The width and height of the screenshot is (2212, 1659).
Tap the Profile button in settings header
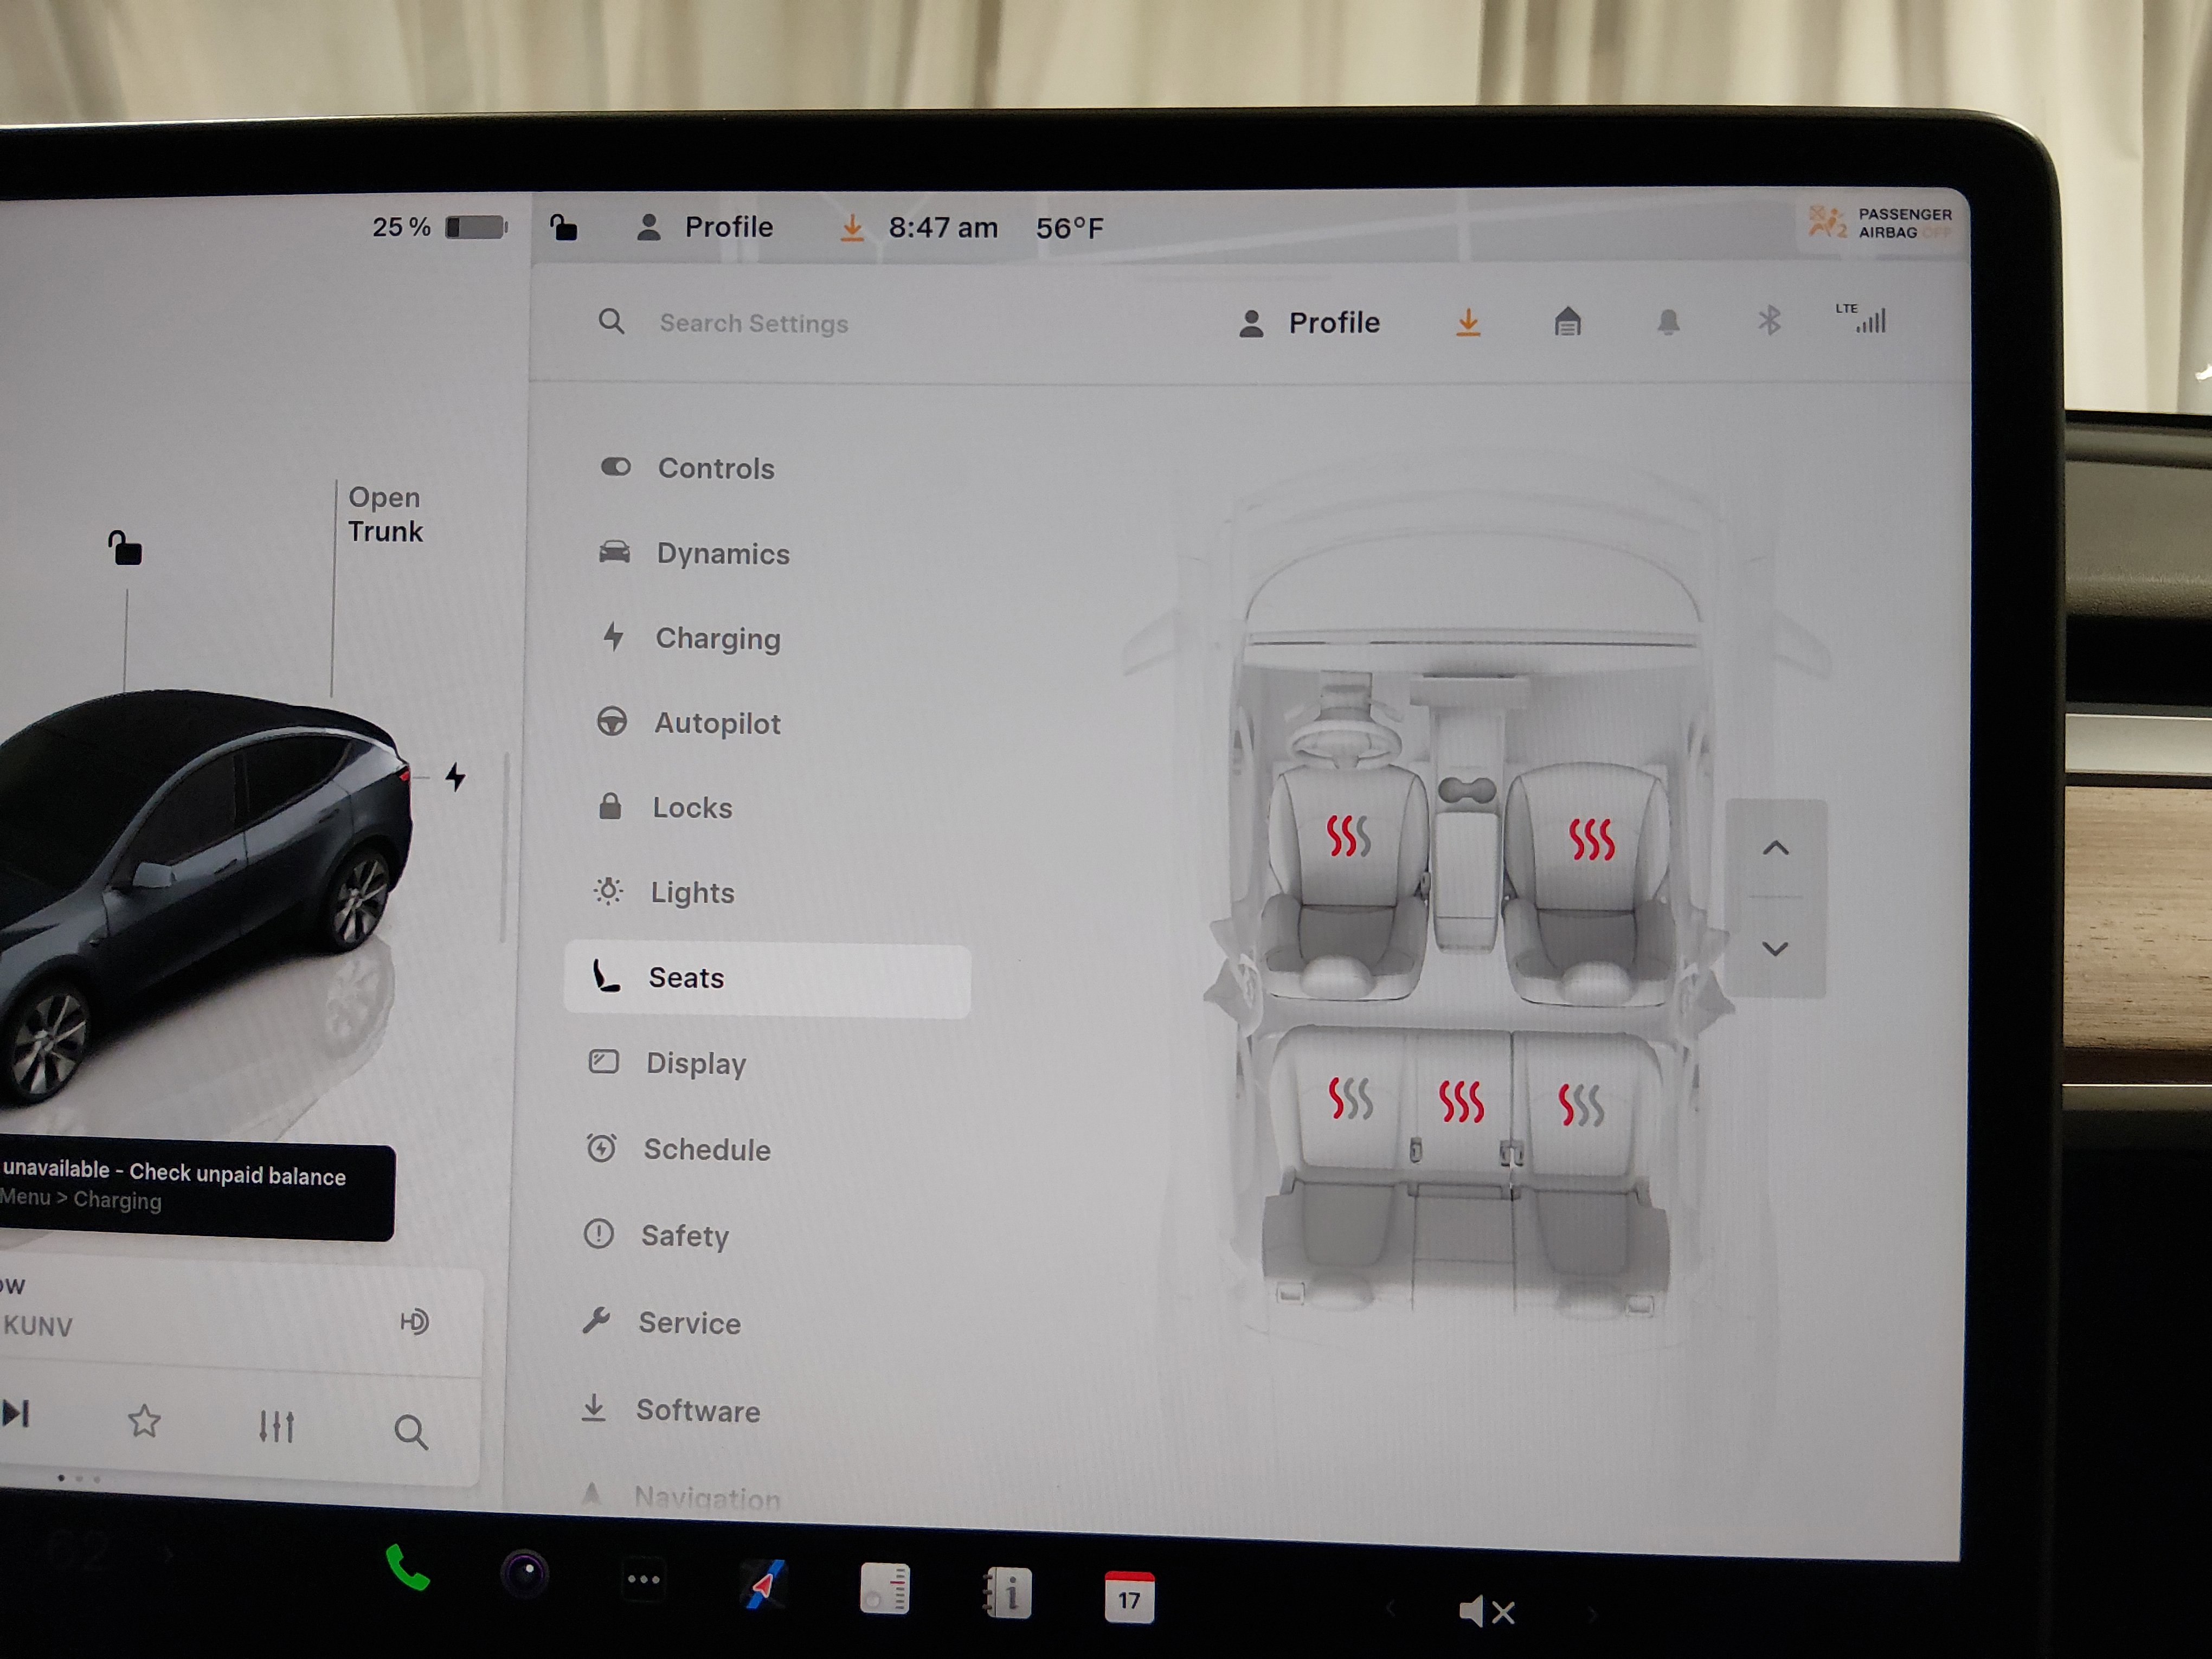point(1309,322)
